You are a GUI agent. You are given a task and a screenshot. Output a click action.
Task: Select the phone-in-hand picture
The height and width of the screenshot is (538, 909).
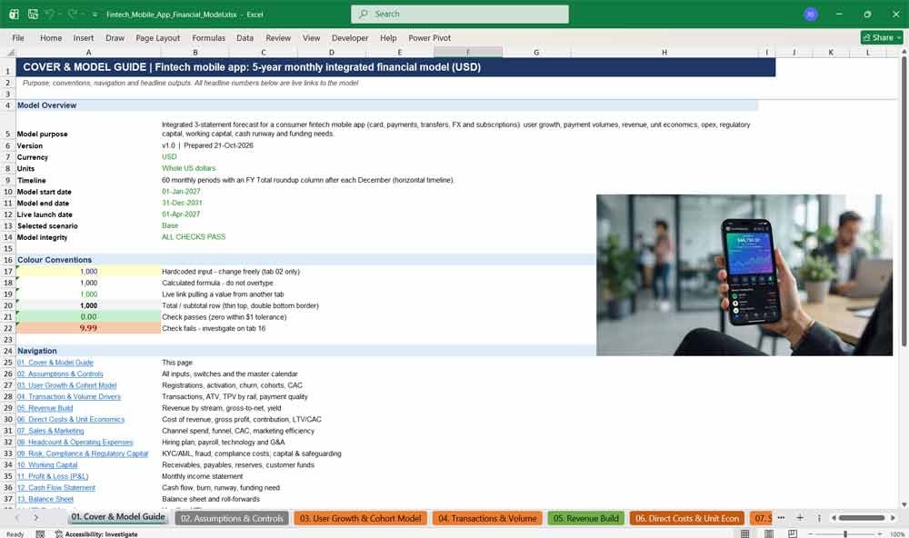[744, 274]
